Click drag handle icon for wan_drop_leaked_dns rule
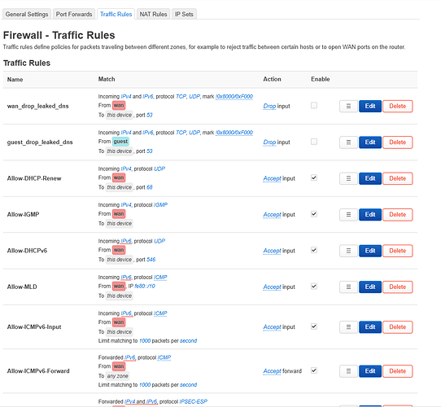 point(348,106)
